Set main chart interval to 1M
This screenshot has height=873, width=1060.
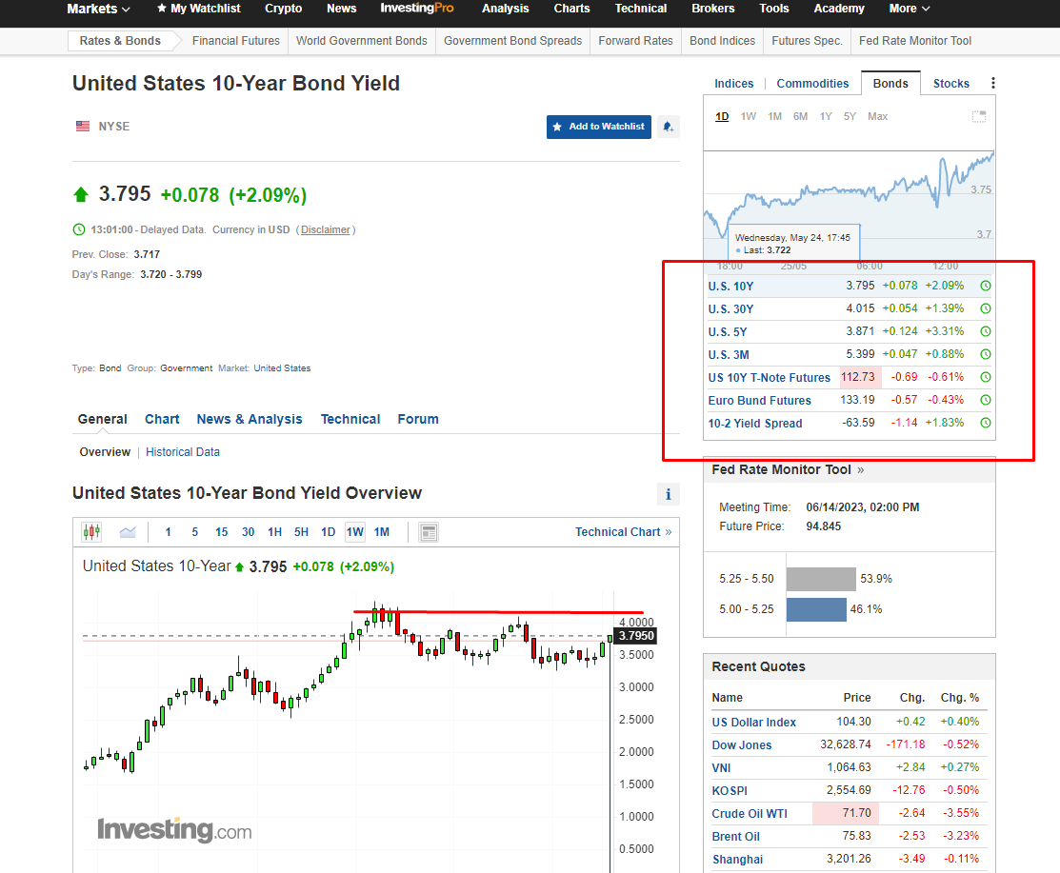(382, 532)
